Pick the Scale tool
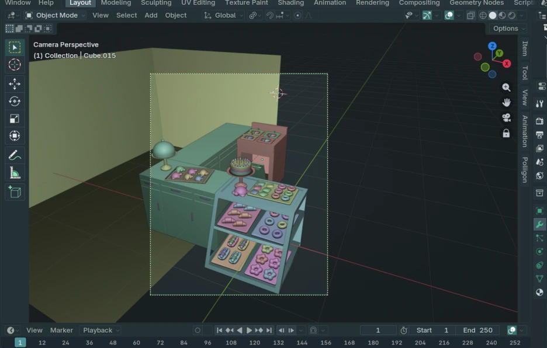 [14, 119]
